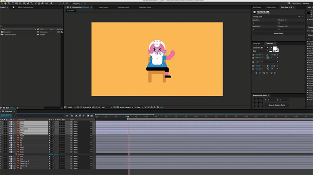Toggle shy switch on A1 layer
The height and width of the screenshot is (175, 313).
coord(50,140)
